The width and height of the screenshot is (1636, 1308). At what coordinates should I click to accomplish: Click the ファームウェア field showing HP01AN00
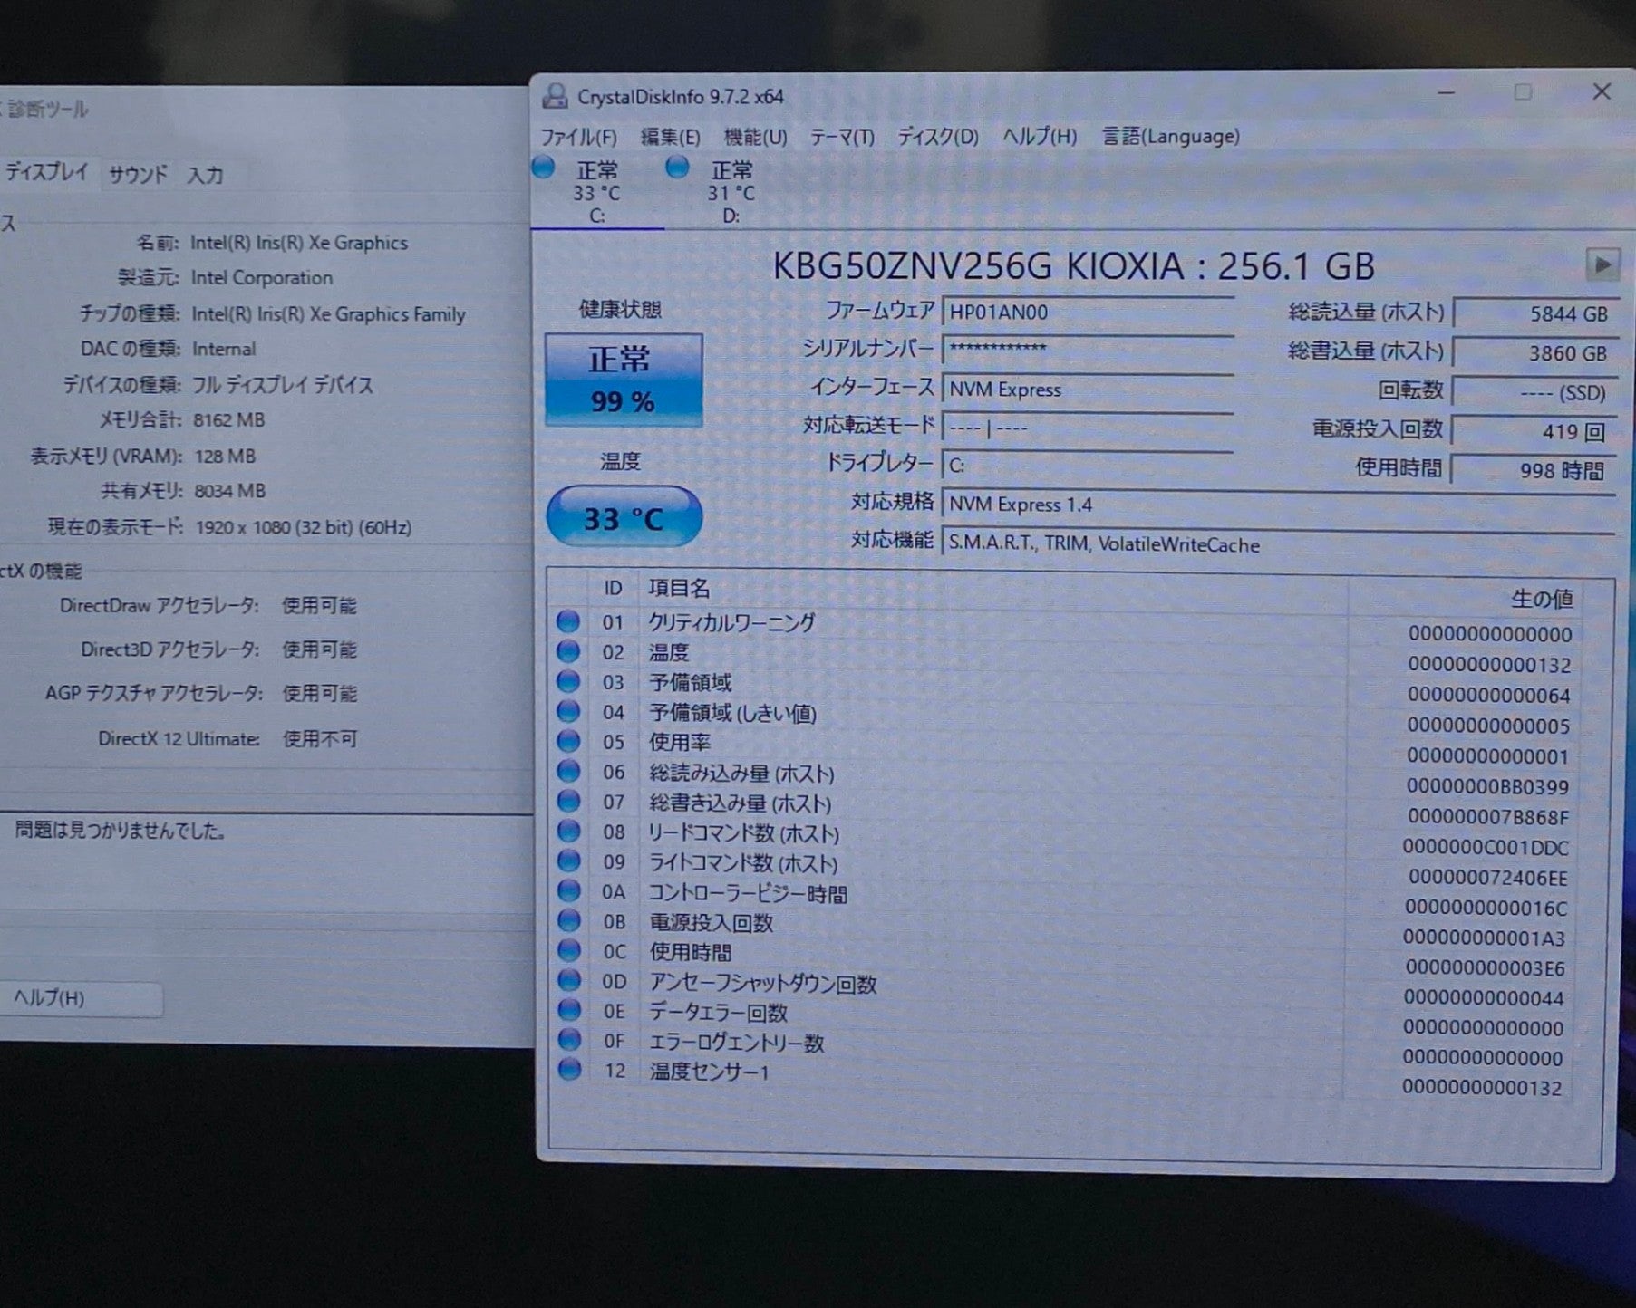point(1087,313)
